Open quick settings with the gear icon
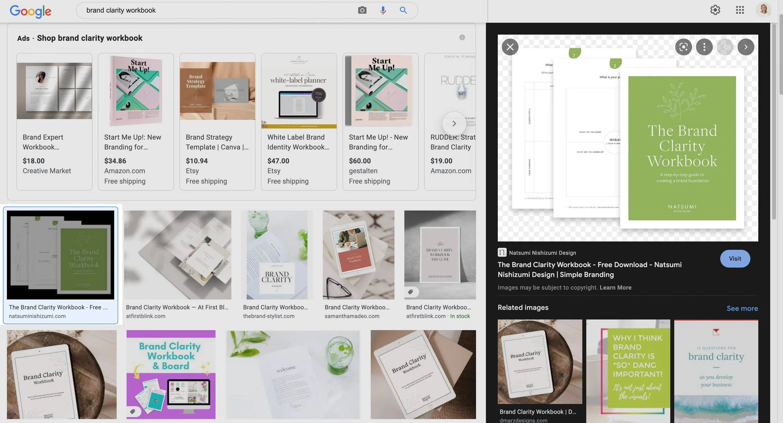Image resolution: width=783 pixels, height=423 pixels. point(715,10)
